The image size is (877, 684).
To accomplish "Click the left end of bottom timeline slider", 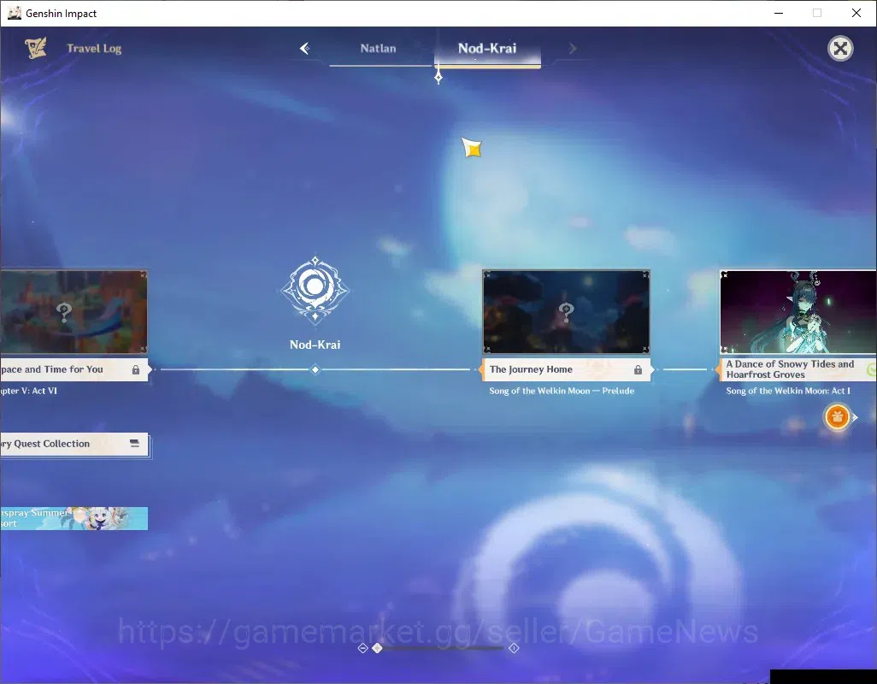I will tap(362, 648).
